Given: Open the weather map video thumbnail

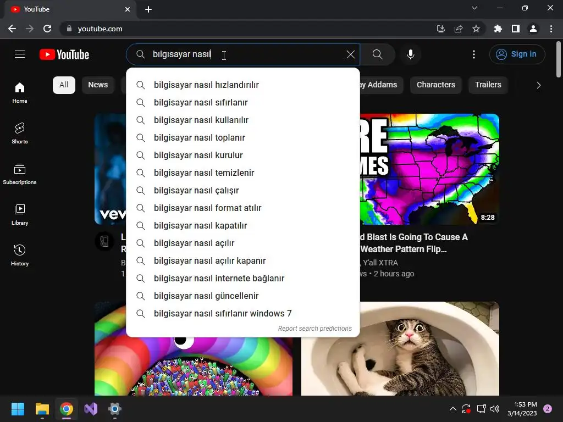Looking at the screenshot, I should click(429, 169).
